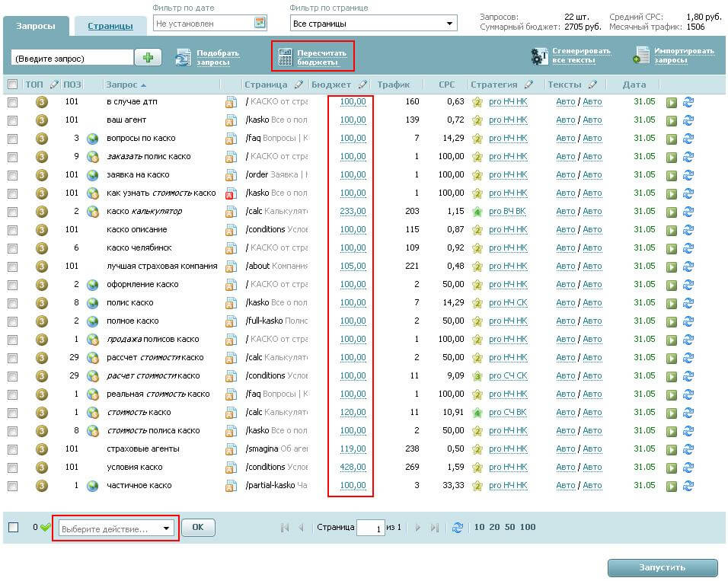The height and width of the screenshot is (581, 728).
Task: Click into the "Введите запрос" input field
Action: coord(72,58)
